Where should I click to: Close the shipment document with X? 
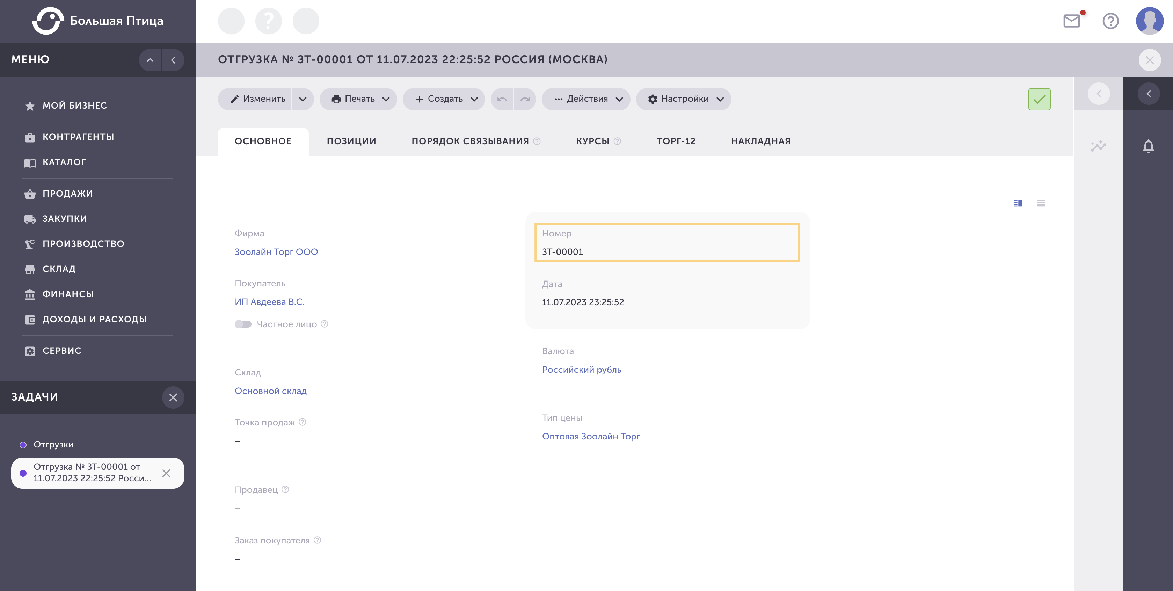(x=1150, y=60)
